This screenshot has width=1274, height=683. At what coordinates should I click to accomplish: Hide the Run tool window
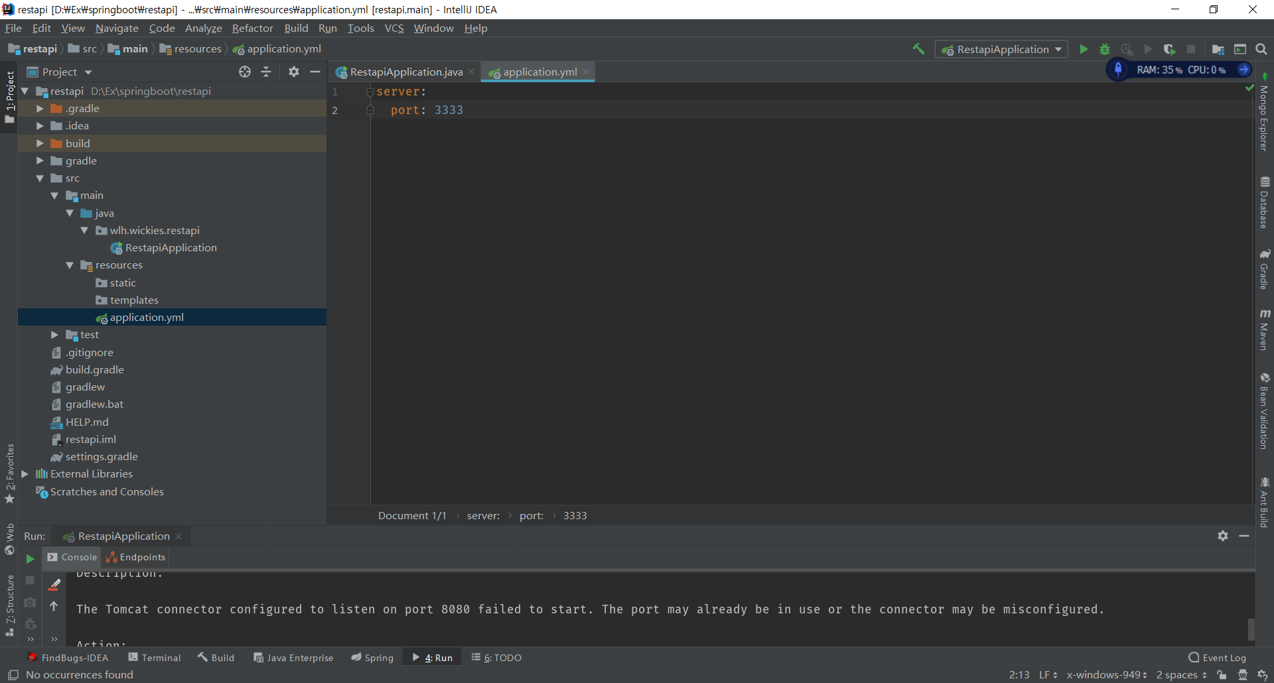[x=1244, y=536]
